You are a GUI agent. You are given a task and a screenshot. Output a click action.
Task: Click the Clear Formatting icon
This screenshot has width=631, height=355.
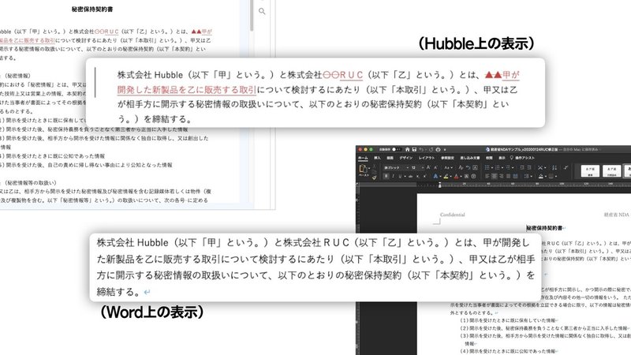coord(461,167)
